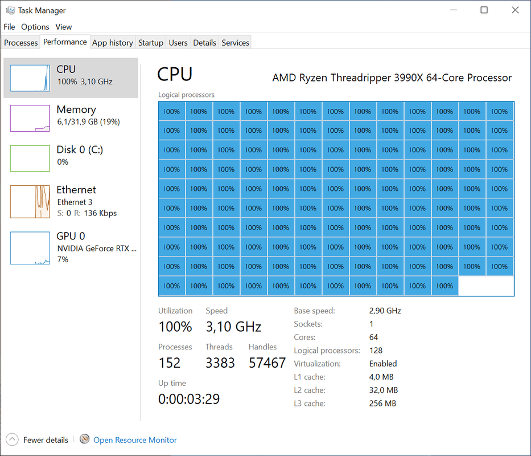Switch to the Details tab
The width and height of the screenshot is (531, 456).
click(204, 42)
